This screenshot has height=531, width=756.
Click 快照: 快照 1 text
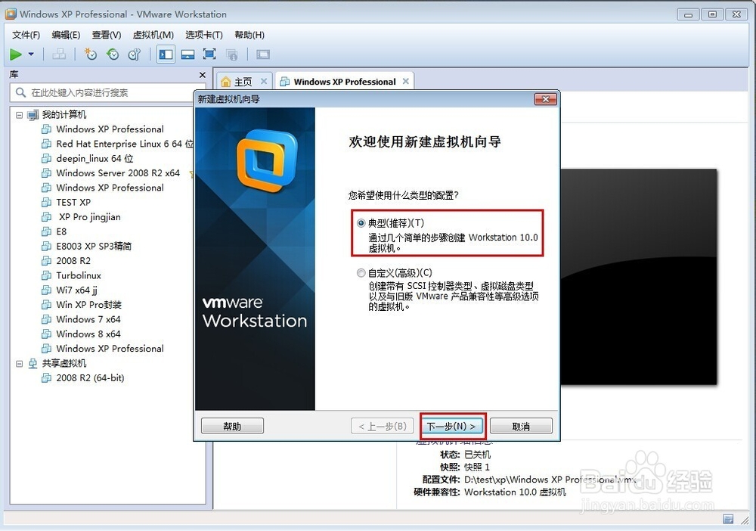[465, 467]
